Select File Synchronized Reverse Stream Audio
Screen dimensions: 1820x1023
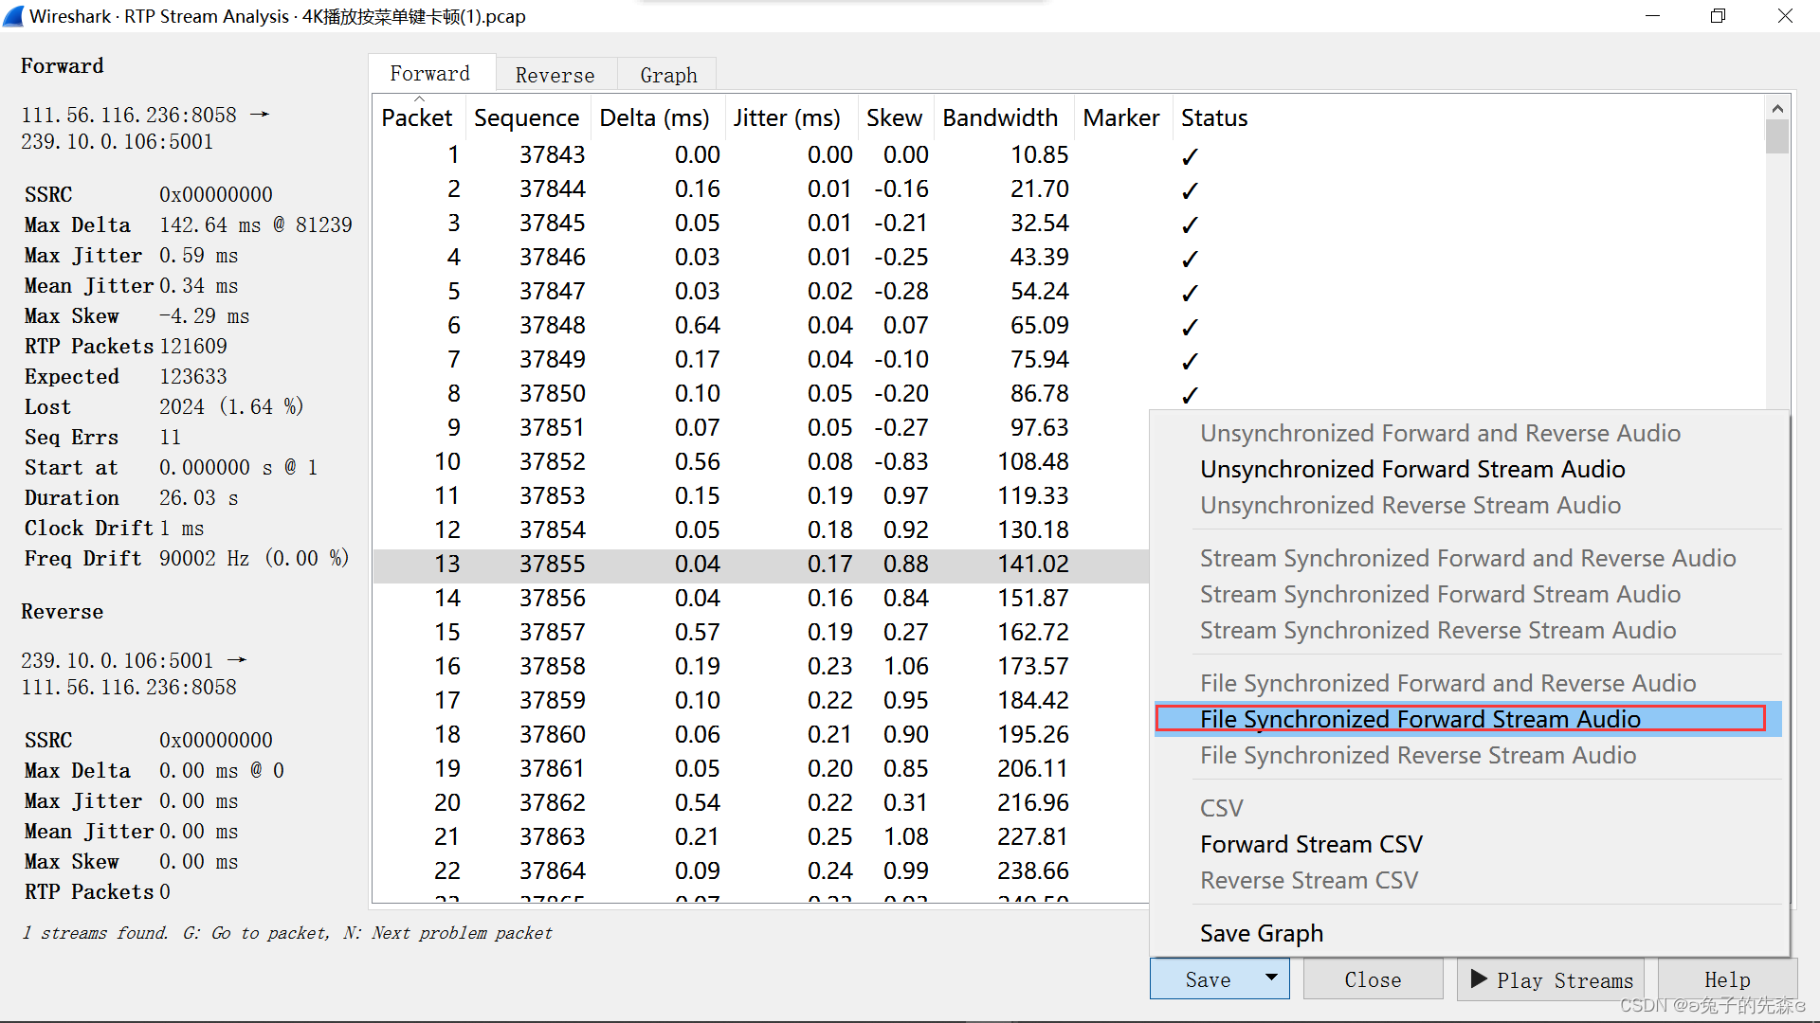(1417, 754)
